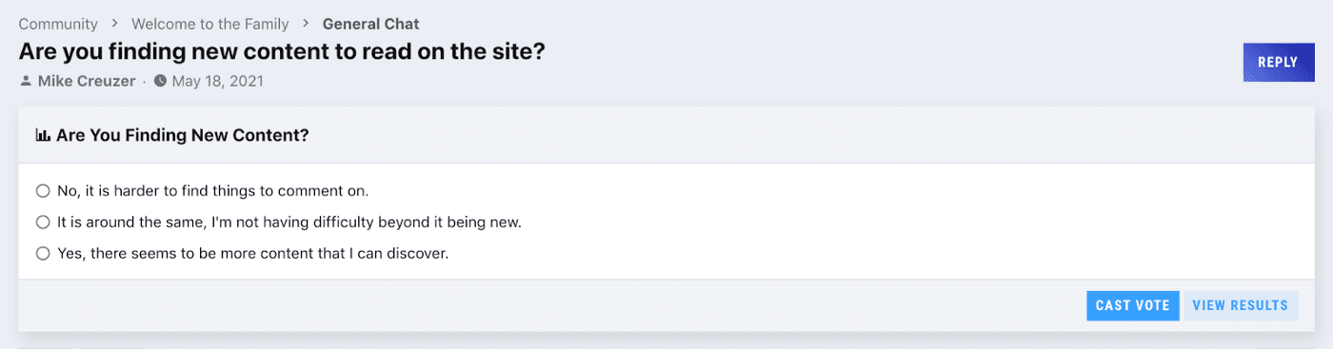The image size is (1333, 349).
Task: Click the thread title heading
Action: 282,51
